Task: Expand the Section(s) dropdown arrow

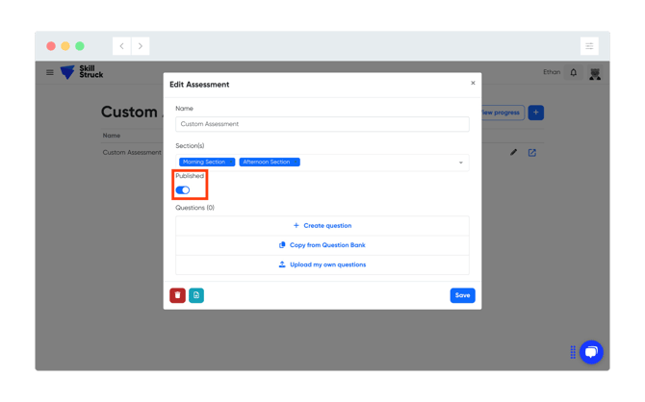Action: (x=461, y=163)
